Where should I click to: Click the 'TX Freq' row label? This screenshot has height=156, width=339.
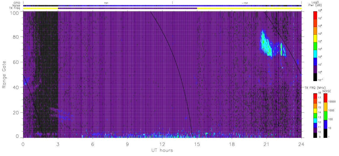[15, 8]
